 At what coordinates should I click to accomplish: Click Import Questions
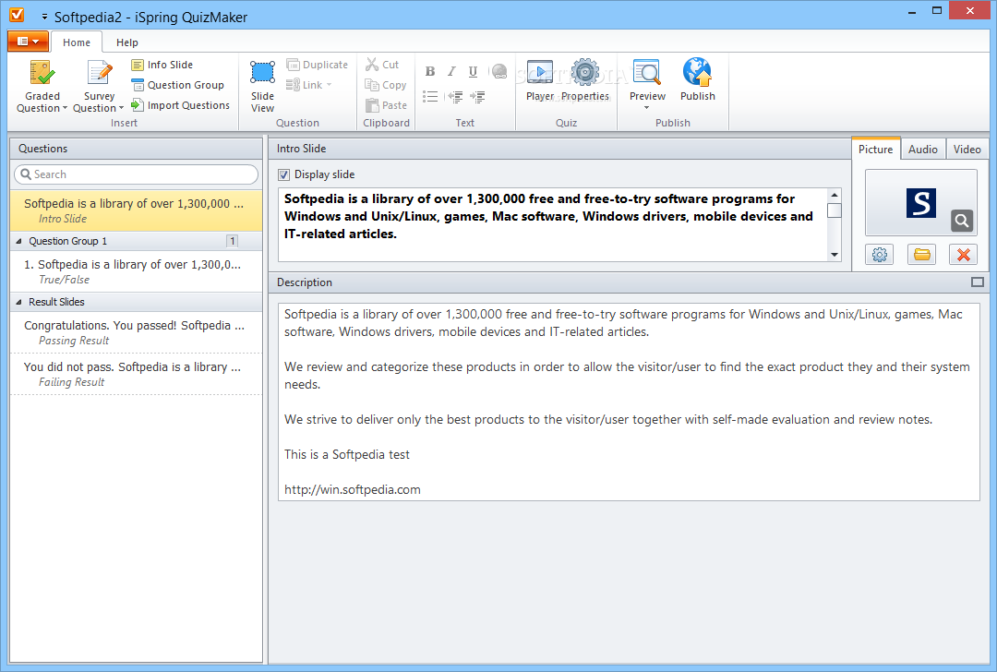(x=181, y=105)
